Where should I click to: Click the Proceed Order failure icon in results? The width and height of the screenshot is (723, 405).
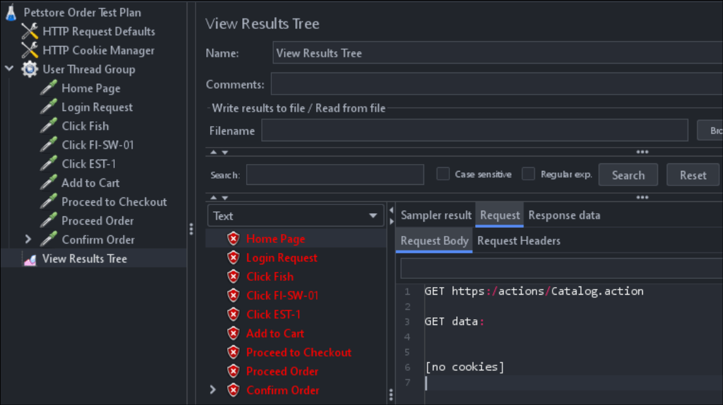pos(233,371)
